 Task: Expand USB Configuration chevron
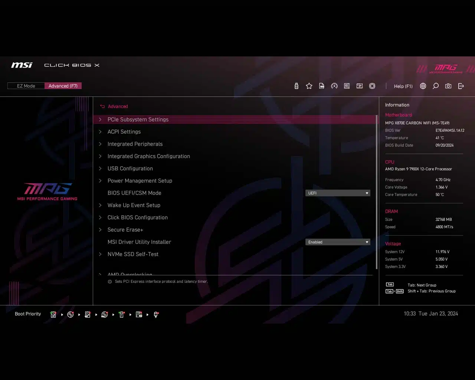pos(100,168)
